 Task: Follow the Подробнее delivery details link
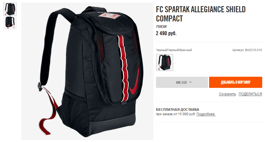pos(206,114)
